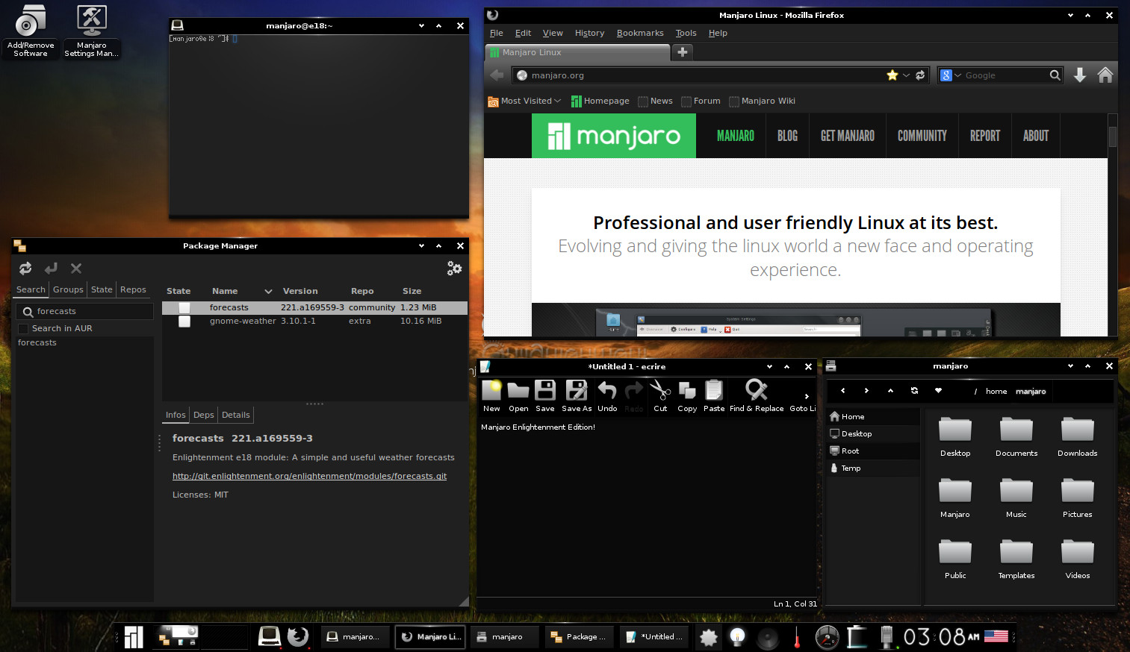Go forward in the file manager
Screen dimensions: 1130x652
point(866,391)
